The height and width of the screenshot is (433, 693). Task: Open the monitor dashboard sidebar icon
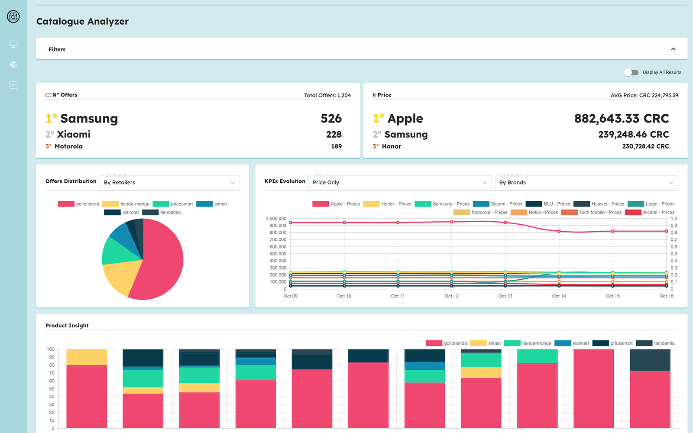coord(13,44)
